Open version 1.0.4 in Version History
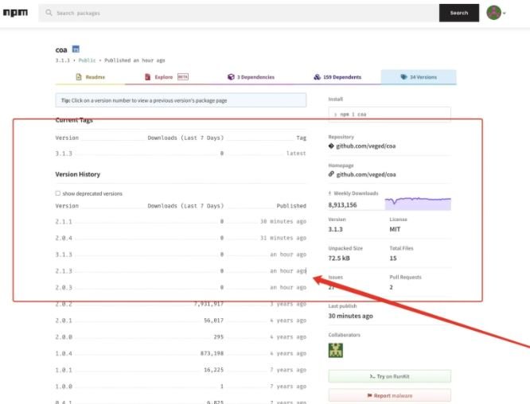 click(x=64, y=354)
